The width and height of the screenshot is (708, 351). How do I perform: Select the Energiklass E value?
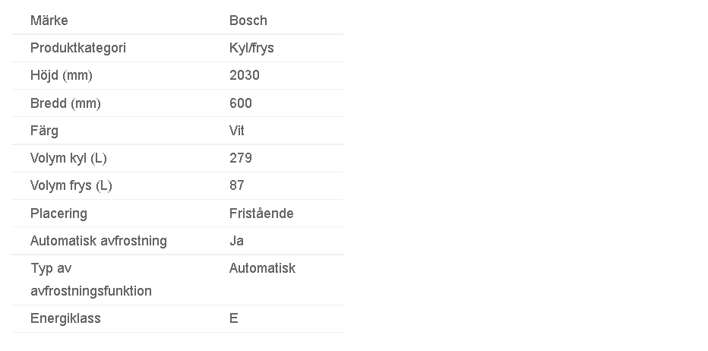click(233, 318)
